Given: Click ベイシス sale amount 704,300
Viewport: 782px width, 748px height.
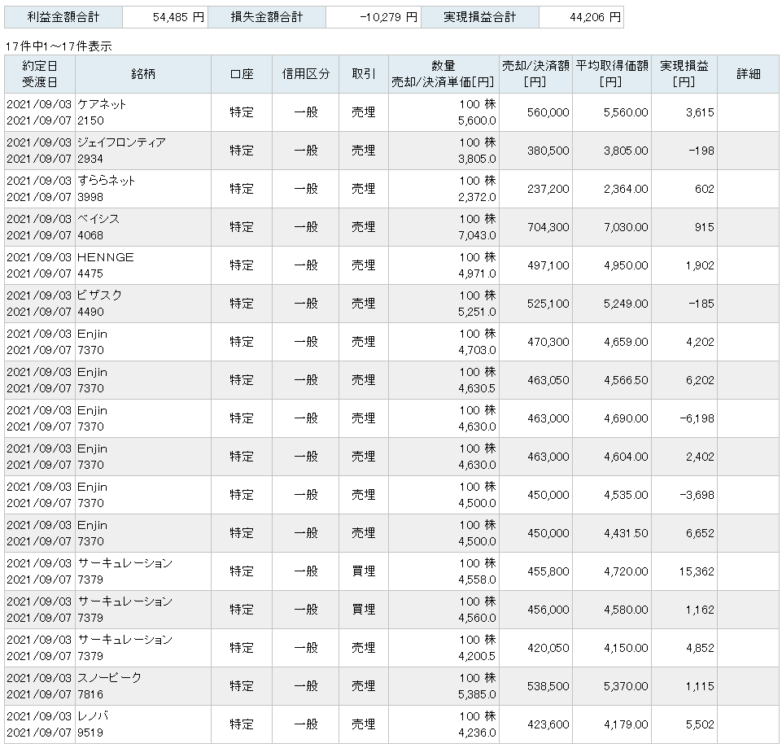Looking at the screenshot, I should [548, 228].
